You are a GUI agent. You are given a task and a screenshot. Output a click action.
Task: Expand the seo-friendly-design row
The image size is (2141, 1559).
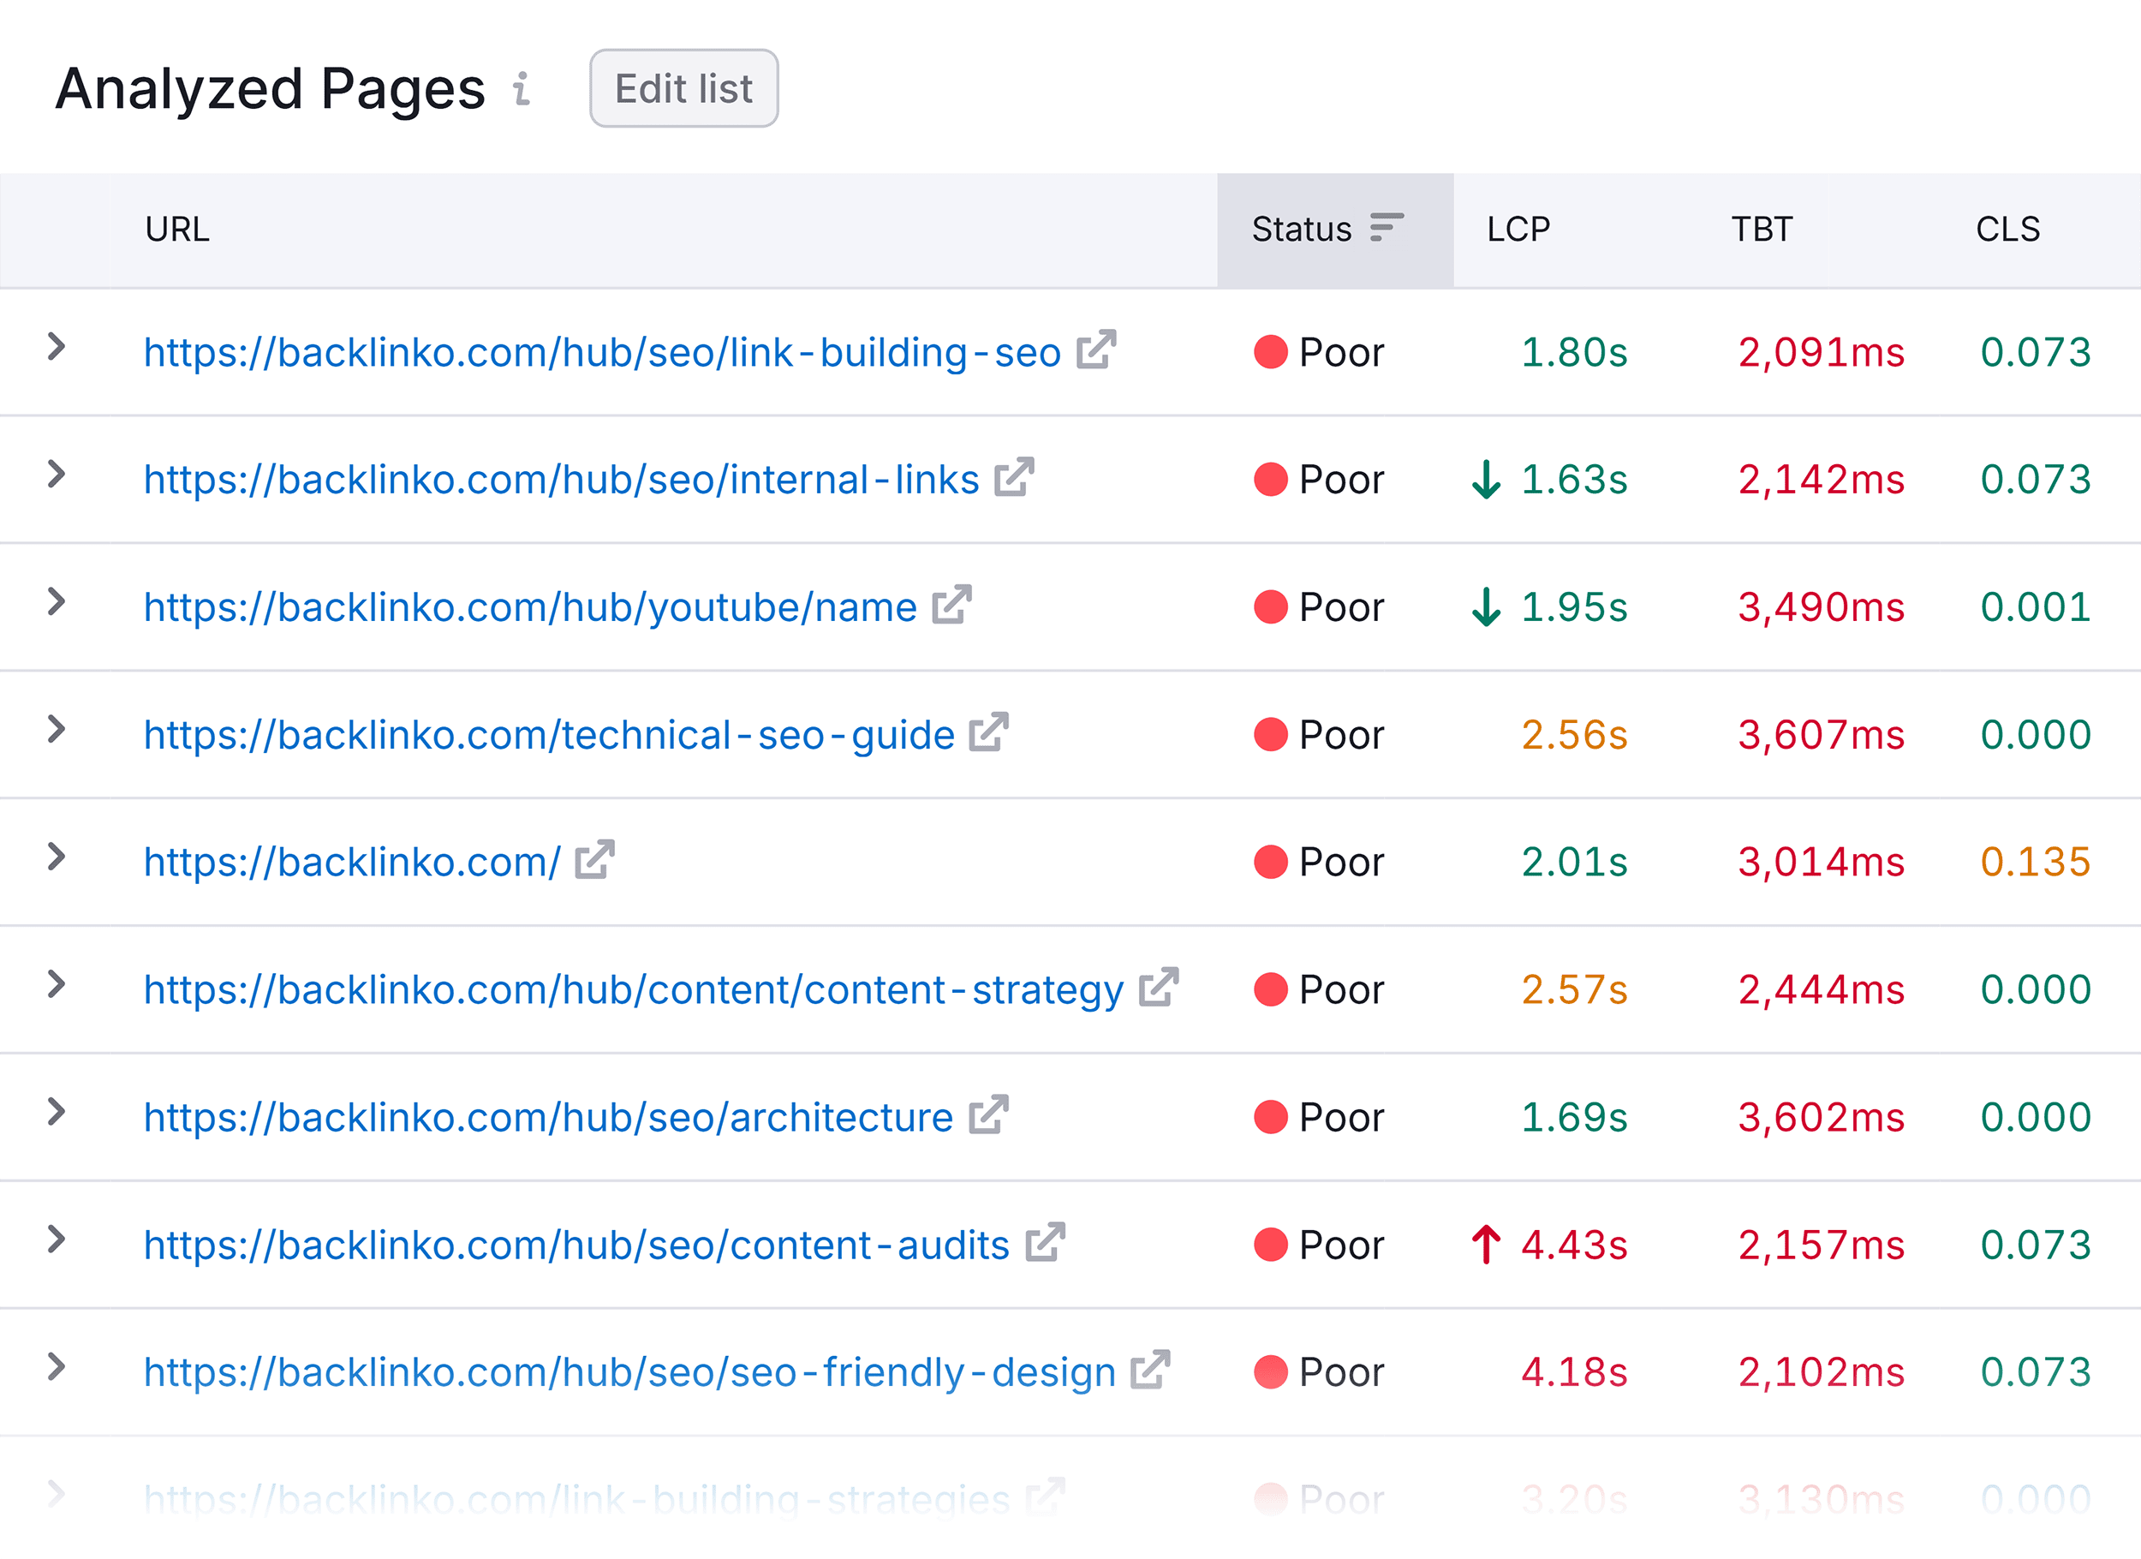point(57,1366)
